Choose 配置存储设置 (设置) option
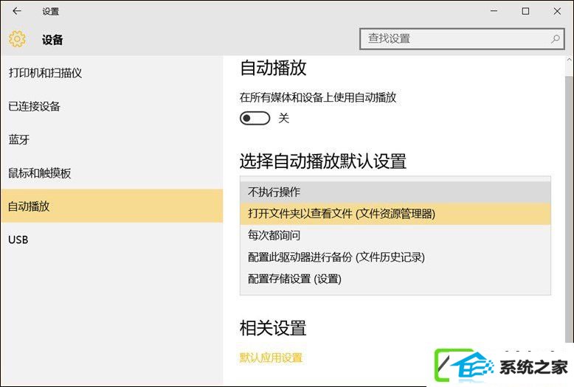Screen dimensions: 574x387 [395, 279]
